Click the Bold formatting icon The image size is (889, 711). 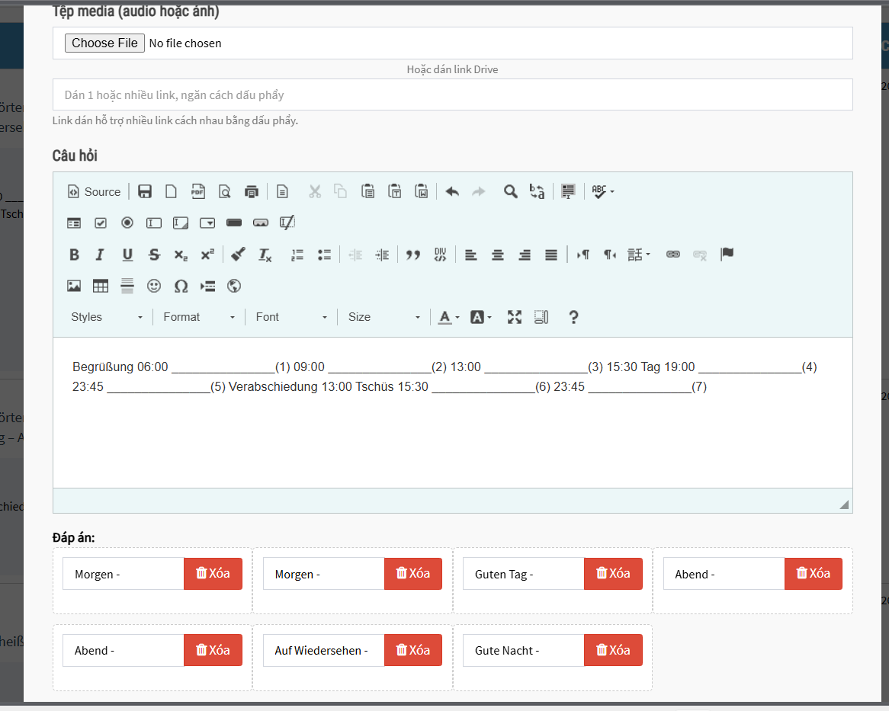tap(74, 255)
